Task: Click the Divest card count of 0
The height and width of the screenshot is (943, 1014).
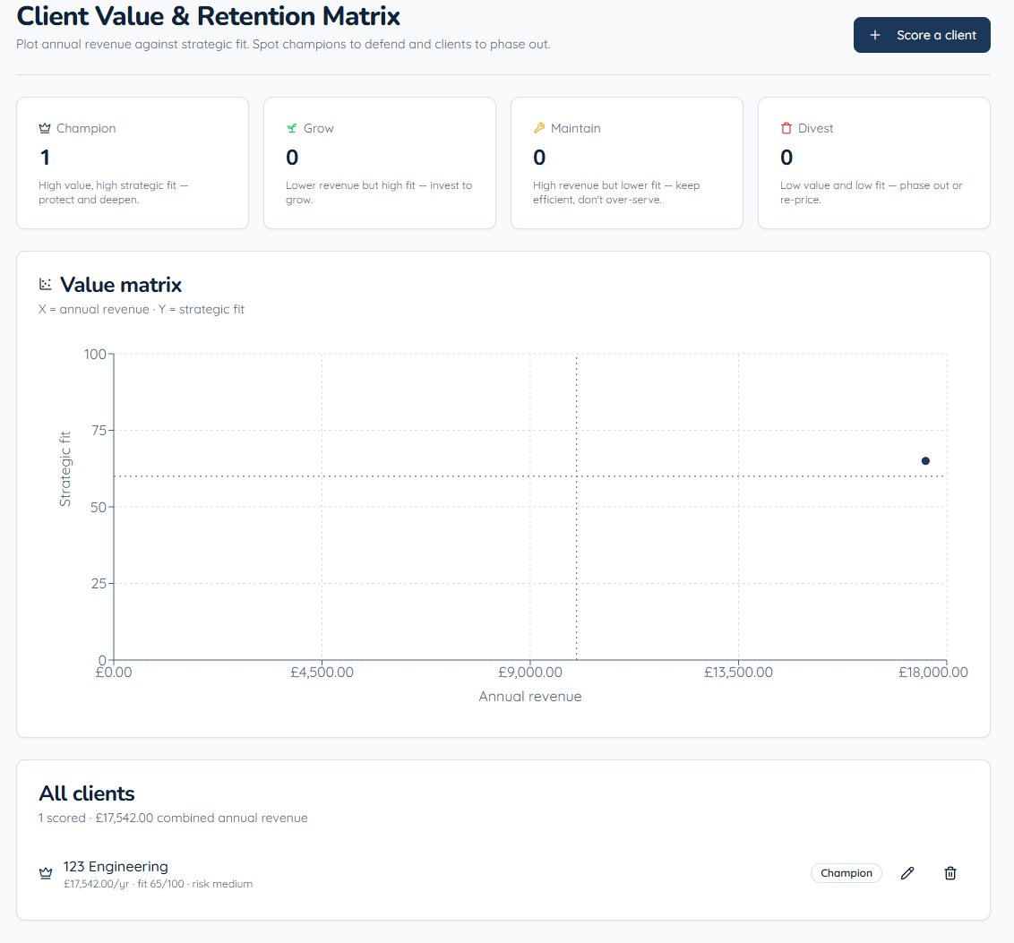Action: click(x=786, y=157)
